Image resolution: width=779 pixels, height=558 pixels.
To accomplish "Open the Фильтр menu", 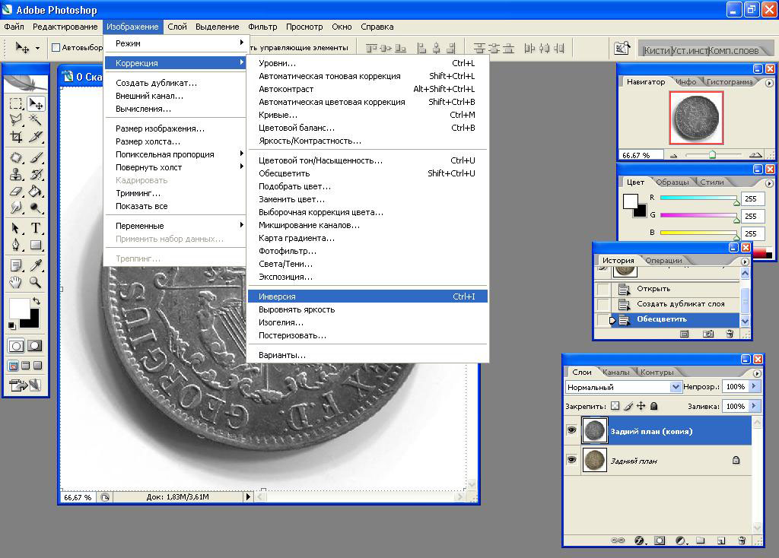I will 262,27.
